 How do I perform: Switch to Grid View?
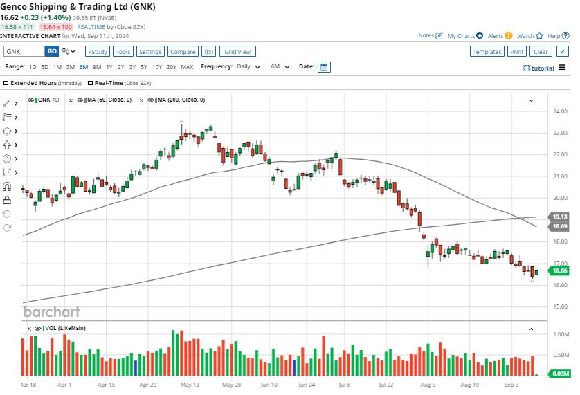tap(237, 52)
